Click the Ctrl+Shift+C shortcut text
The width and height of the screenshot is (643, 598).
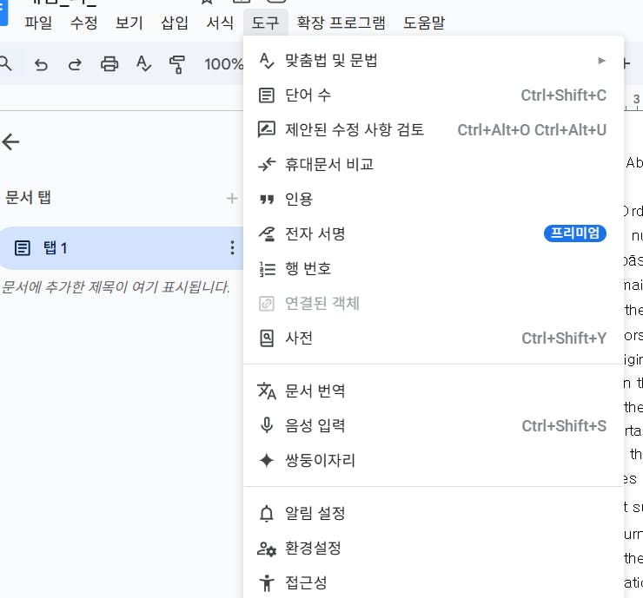click(563, 95)
